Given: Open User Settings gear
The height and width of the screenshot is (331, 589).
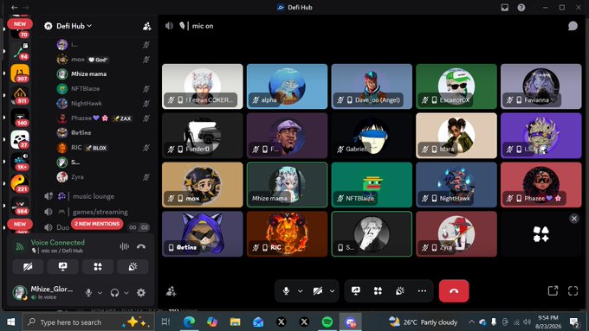Looking at the screenshot, I should point(141,293).
